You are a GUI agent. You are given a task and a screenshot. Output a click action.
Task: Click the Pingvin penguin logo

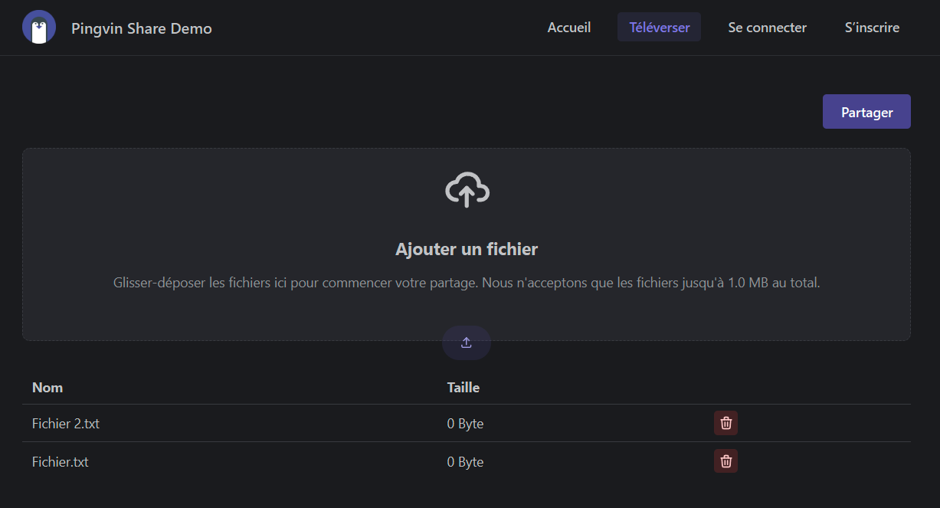39,28
